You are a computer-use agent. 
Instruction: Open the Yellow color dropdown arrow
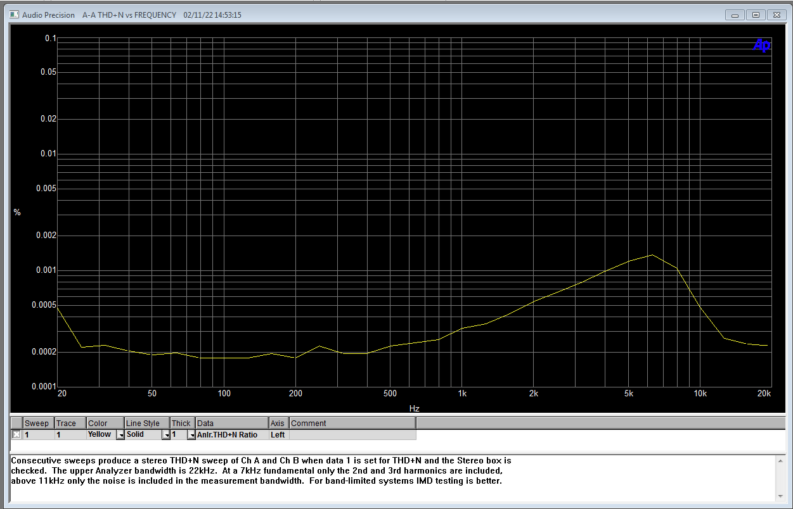click(120, 435)
